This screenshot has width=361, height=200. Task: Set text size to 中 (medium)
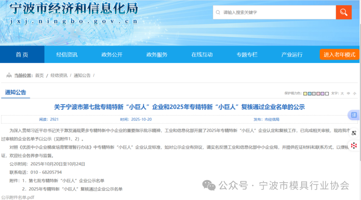click(348, 94)
